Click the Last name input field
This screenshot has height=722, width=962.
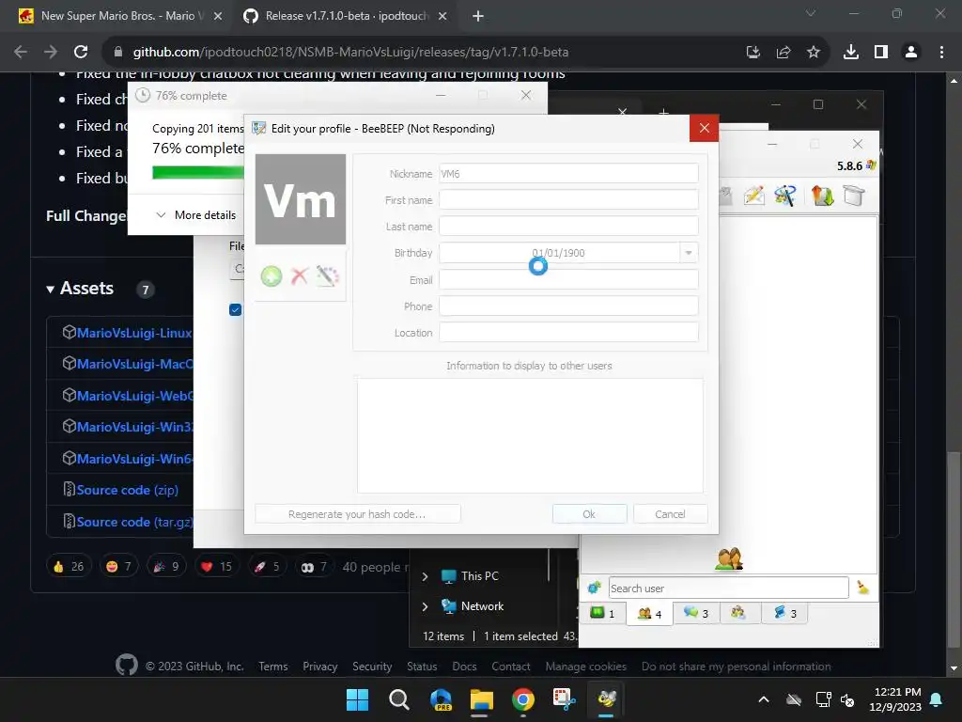click(568, 227)
